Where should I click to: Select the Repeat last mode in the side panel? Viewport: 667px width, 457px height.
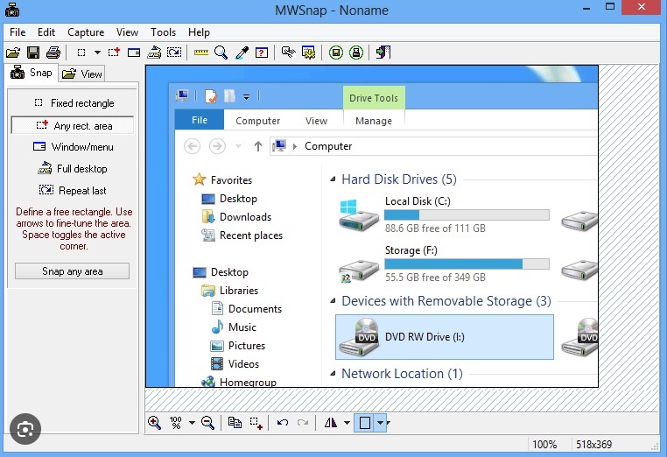[x=73, y=191]
